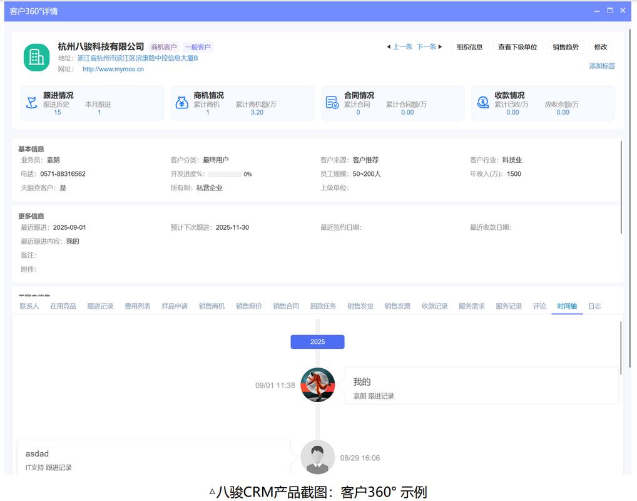Click the contract status document icon
Screen dimensions: 637x501
pos(332,103)
